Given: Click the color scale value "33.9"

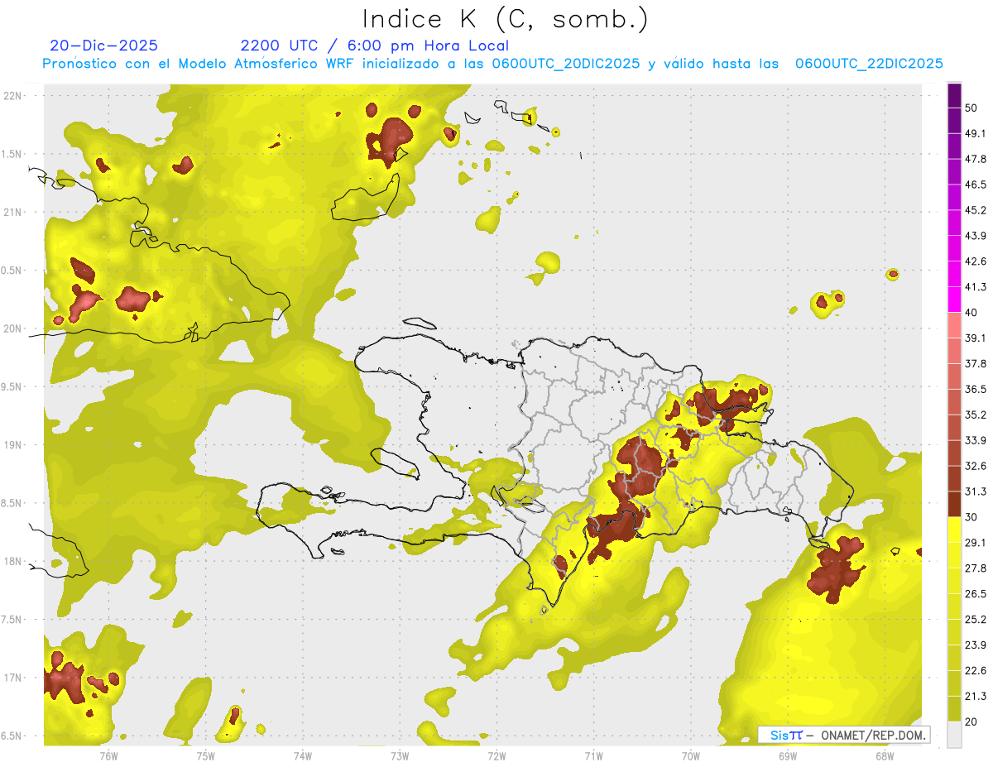Looking at the screenshot, I should 976,441.
